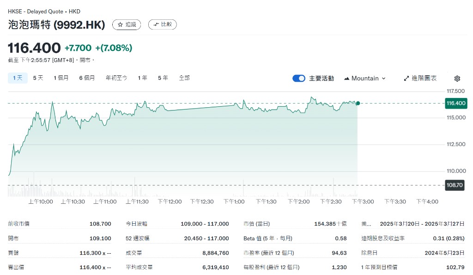Viewport: 473px width, 275px height.
Task: Click the 110.000 price axis label
Action: [456, 171]
